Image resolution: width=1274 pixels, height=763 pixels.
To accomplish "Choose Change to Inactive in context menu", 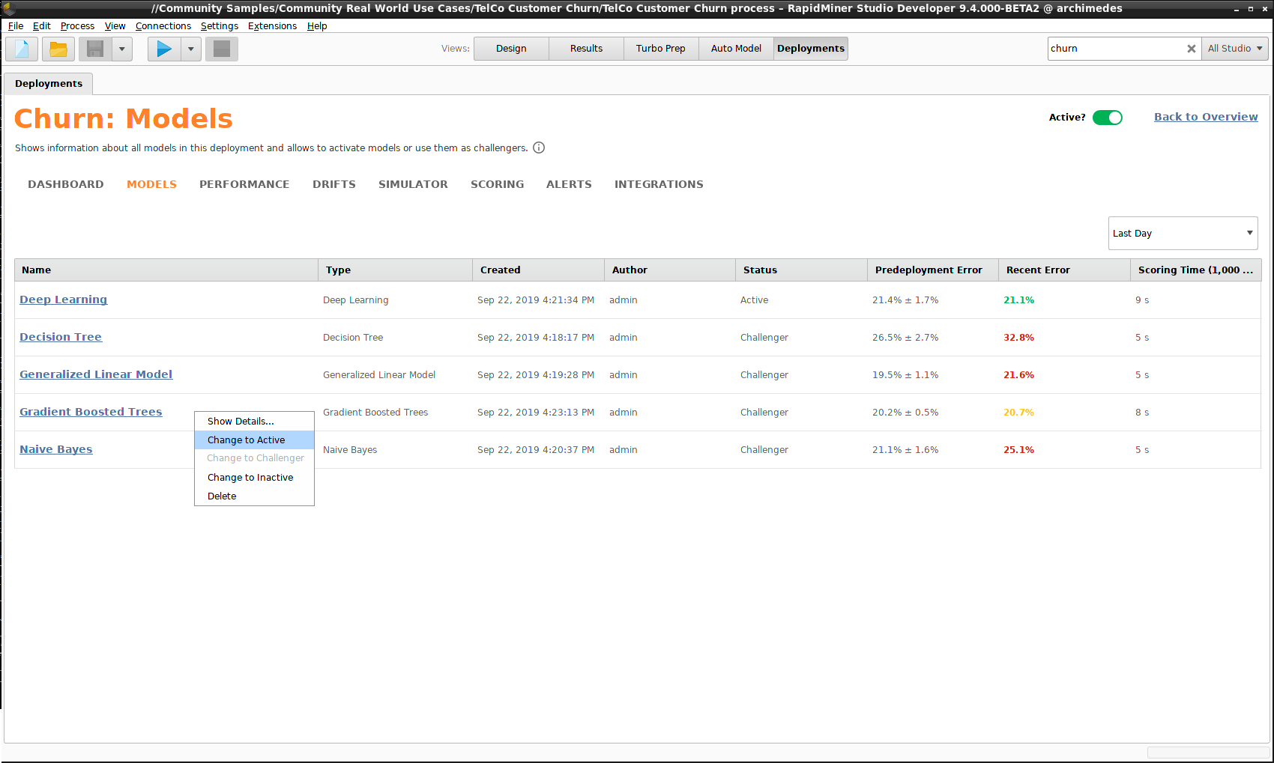I will (x=254, y=478).
